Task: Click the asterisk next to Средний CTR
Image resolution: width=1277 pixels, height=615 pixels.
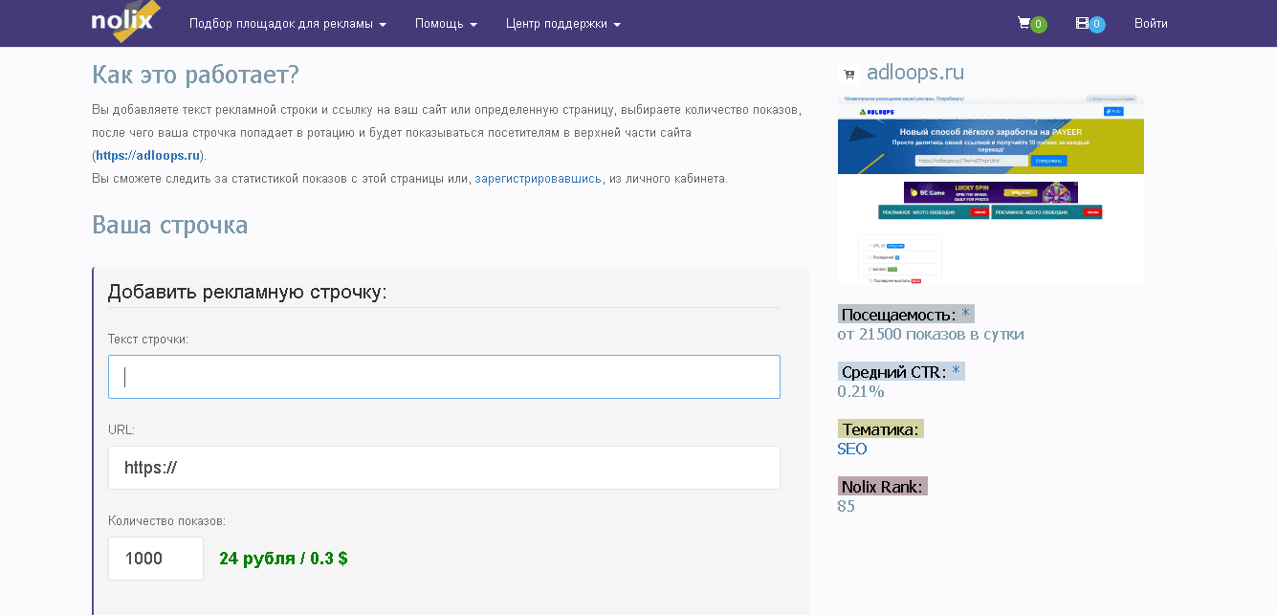Action: pos(956,371)
